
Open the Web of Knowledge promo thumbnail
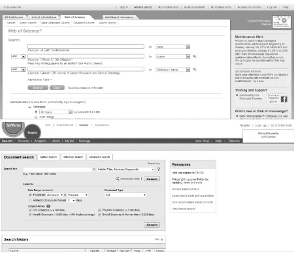282,22
